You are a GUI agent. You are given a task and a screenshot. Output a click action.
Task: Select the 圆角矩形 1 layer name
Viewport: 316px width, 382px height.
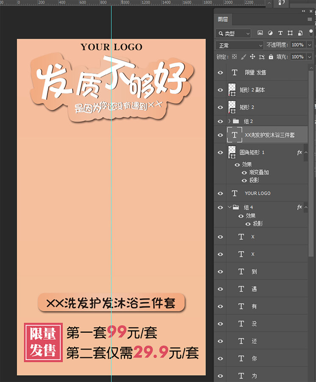click(252, 152)
